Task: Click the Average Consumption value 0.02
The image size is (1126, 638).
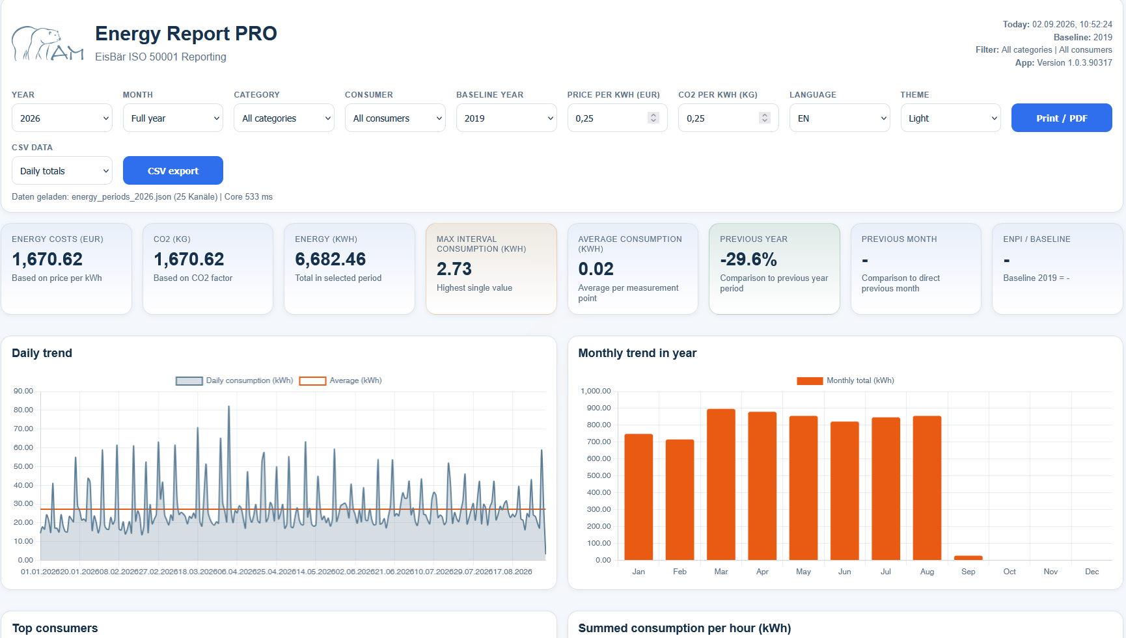Action: [596, 269]
